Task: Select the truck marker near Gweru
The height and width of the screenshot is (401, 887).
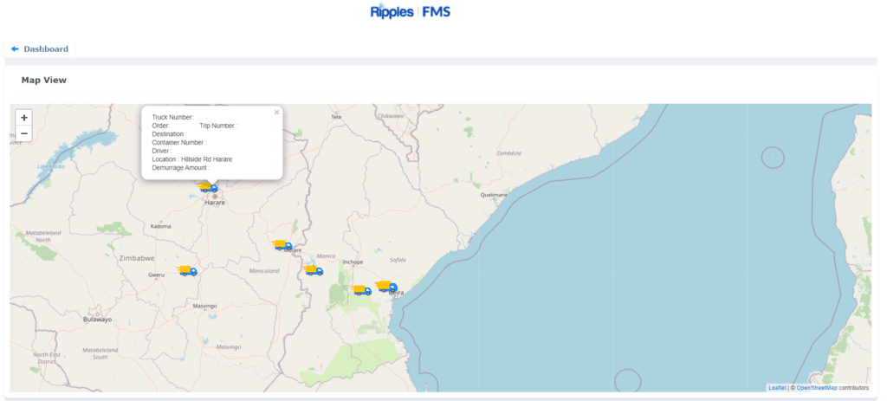Action: tap(188, 271)
